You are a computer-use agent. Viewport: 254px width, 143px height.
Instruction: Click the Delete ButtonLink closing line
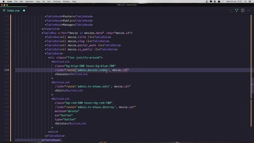point(70,124)
